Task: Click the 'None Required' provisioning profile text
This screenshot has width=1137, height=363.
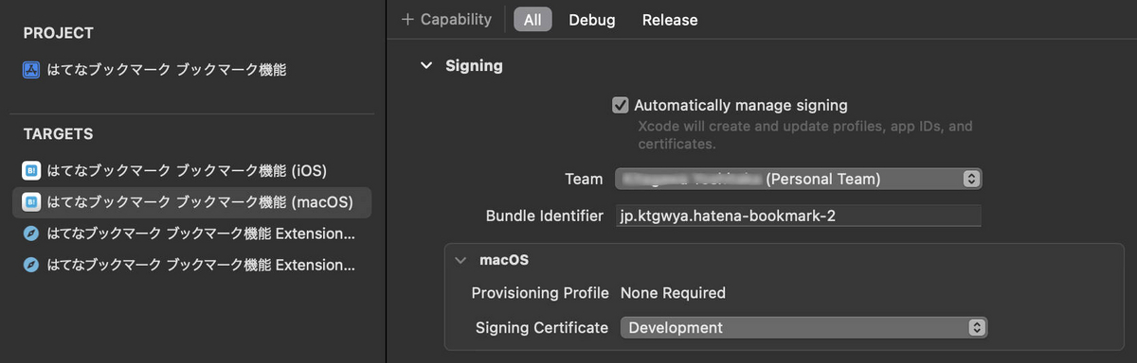Action: [673, 293]
